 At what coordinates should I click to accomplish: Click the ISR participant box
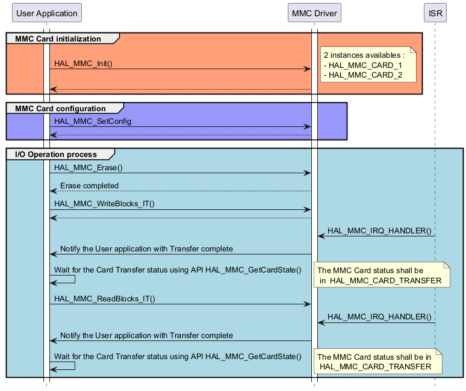pos(435,13)
